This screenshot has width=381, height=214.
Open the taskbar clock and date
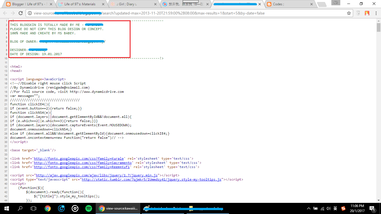pos(358,208)
